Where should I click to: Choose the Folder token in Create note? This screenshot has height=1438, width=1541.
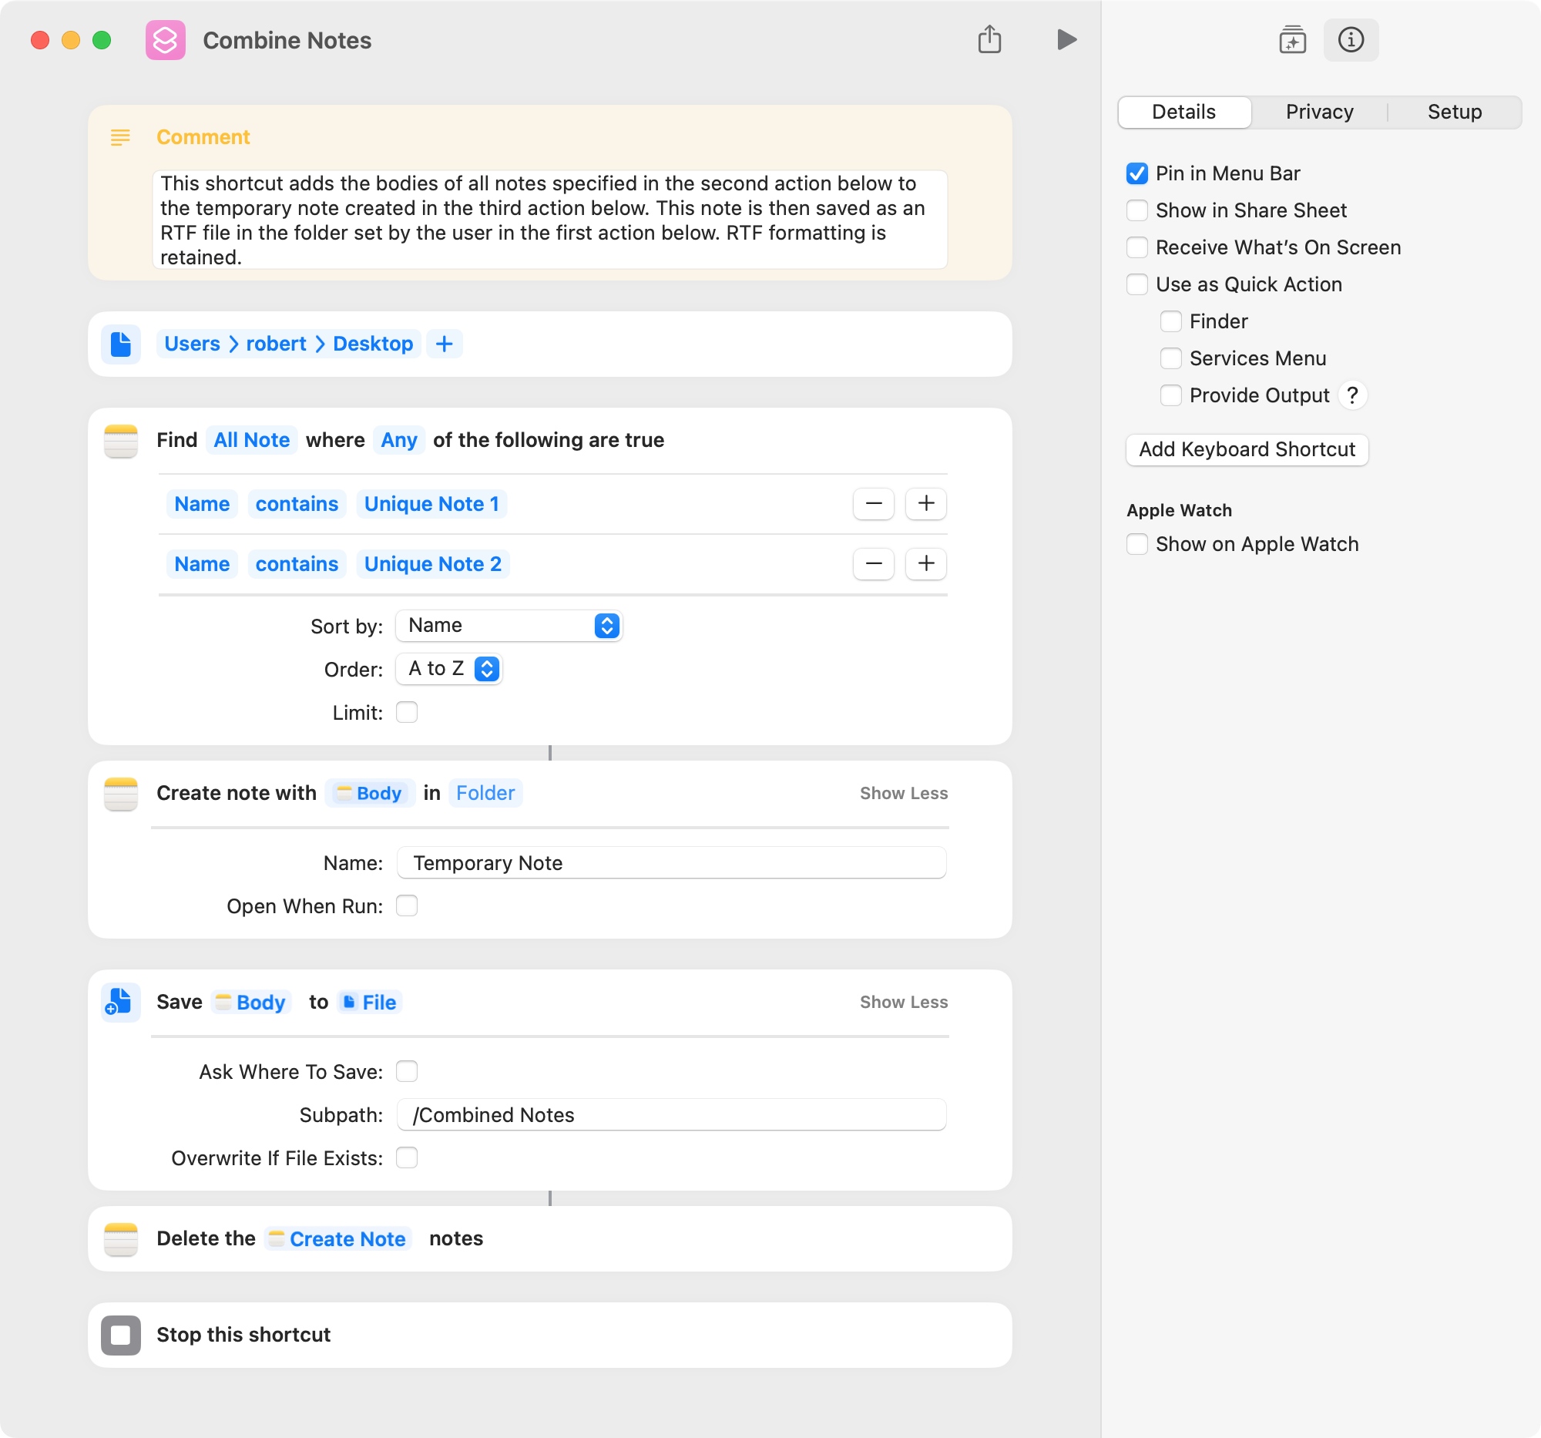click(x=485, y=793)
